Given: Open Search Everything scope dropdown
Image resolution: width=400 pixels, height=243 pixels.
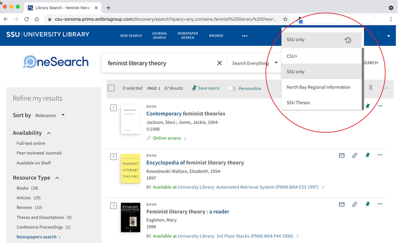Looking at the screenshot, I should coord(254,63).
